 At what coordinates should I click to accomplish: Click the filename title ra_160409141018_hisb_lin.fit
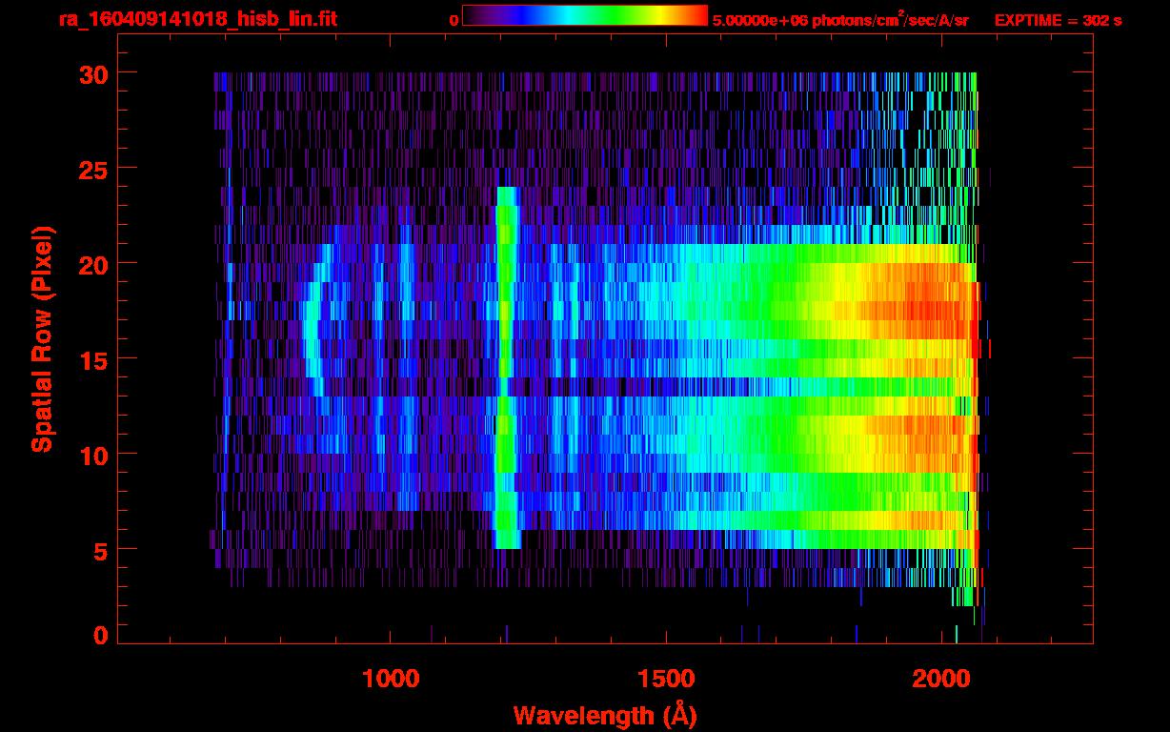[x=197, y=19]
